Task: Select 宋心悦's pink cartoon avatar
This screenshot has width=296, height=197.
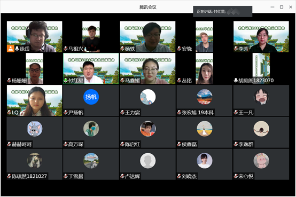Action: pyautogui.click(x=261, y=161)
